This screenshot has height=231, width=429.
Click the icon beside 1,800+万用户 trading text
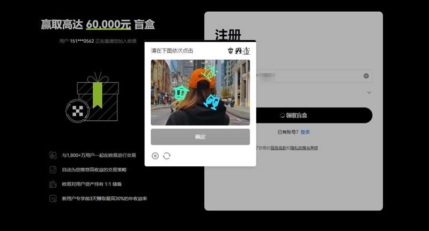pyautogui.click(x=53, y=155)
